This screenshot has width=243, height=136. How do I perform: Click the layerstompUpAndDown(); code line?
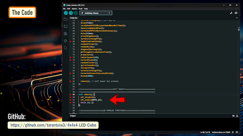(92, 28)
